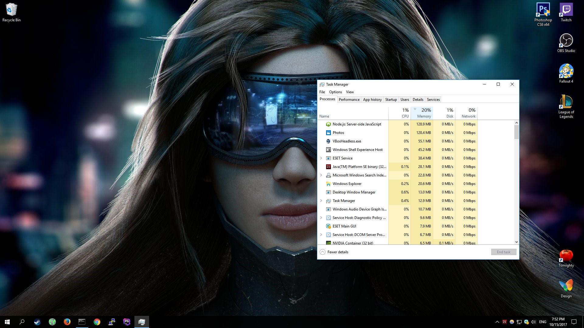Open the green globe taskbar icon
584x328 pixels.
(52, 322)
